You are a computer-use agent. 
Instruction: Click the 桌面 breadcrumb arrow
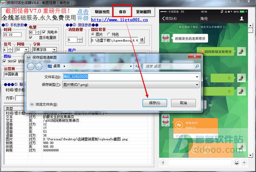coord(64,66)
